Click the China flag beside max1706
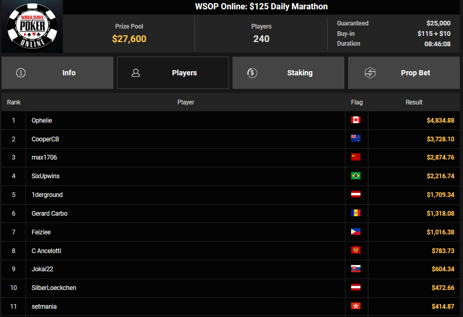The height and width of the screenshot is (317, 463). [356, 157]
